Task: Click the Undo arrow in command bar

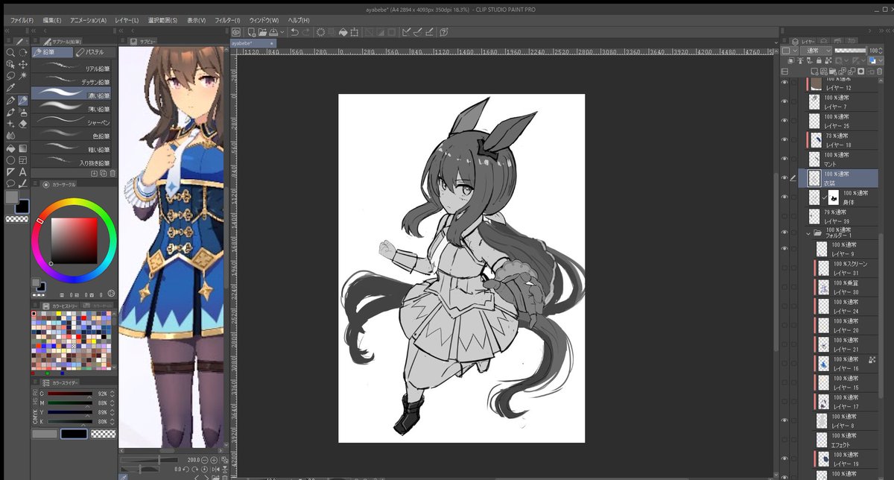Action: pyautogui.click(x=294, y=32)
